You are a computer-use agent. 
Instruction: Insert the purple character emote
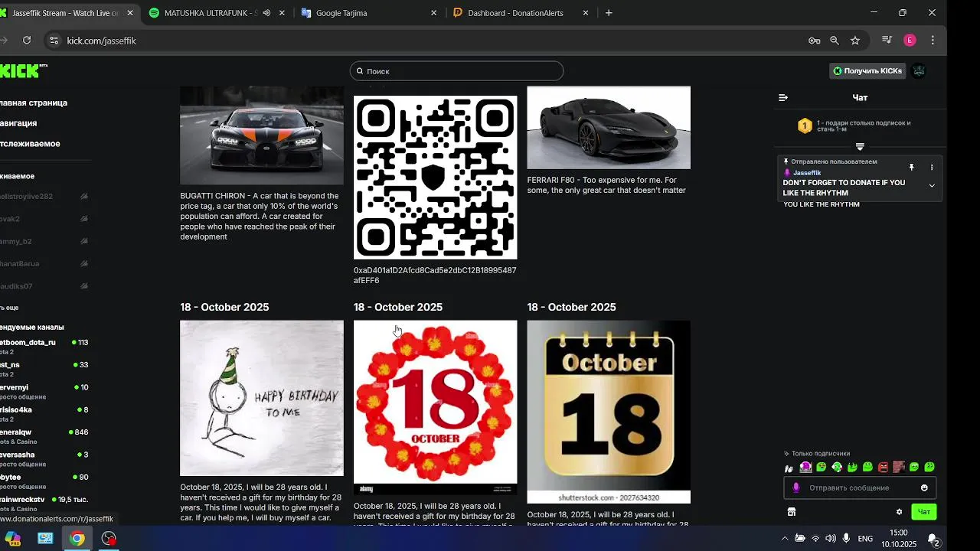point(805,467)
